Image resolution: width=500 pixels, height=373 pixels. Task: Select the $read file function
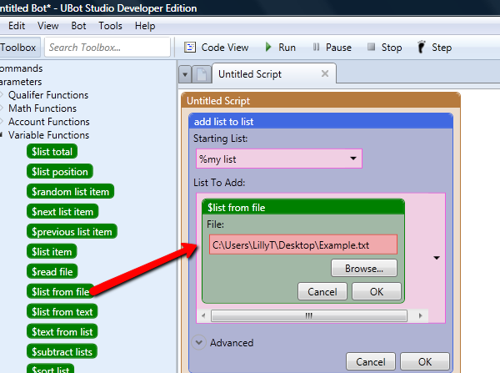coord(52,271)
